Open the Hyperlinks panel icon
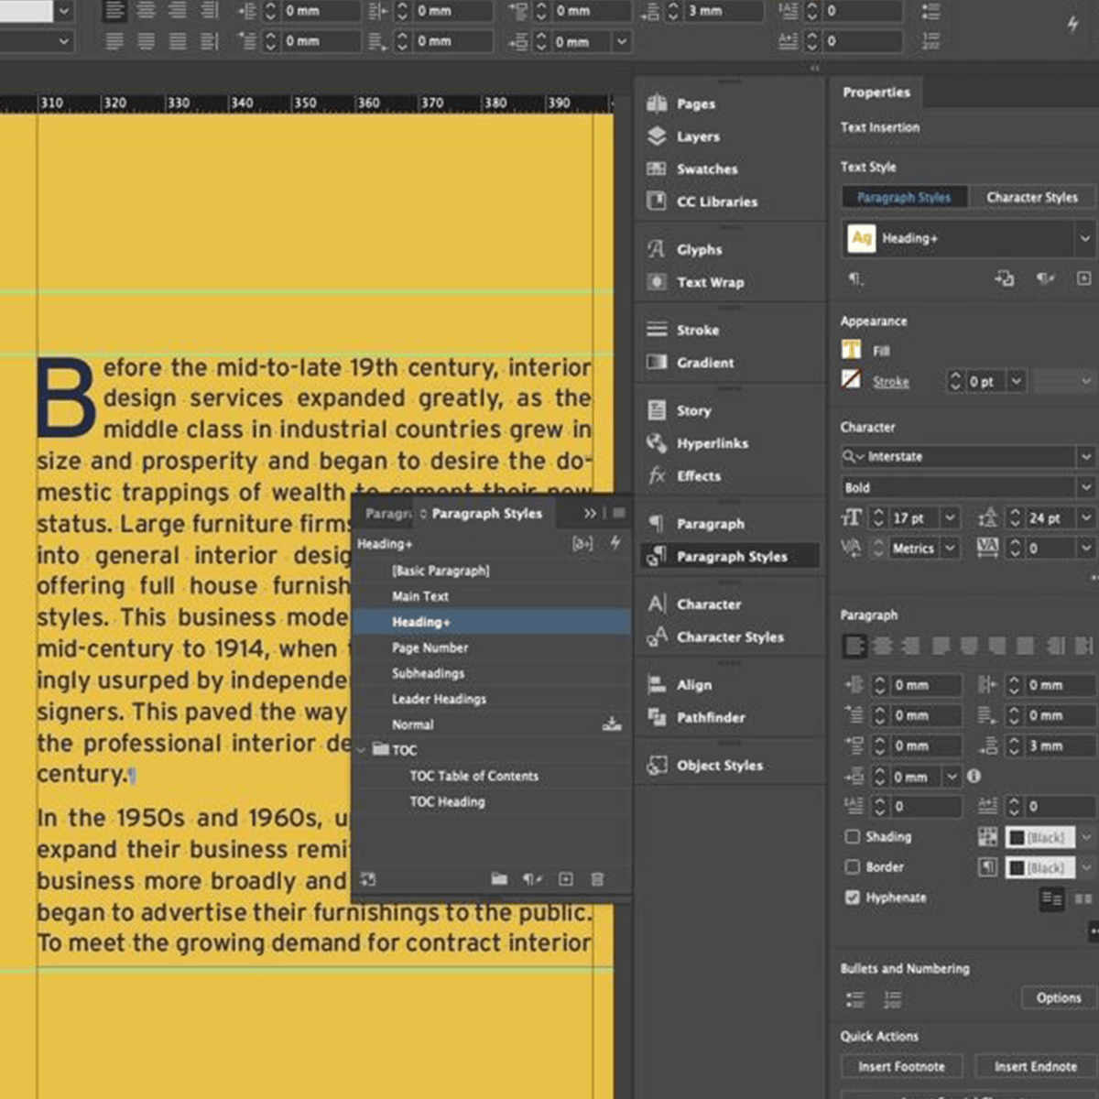The width and height of the screenshot is (1099, 1099). coord(657,443)
